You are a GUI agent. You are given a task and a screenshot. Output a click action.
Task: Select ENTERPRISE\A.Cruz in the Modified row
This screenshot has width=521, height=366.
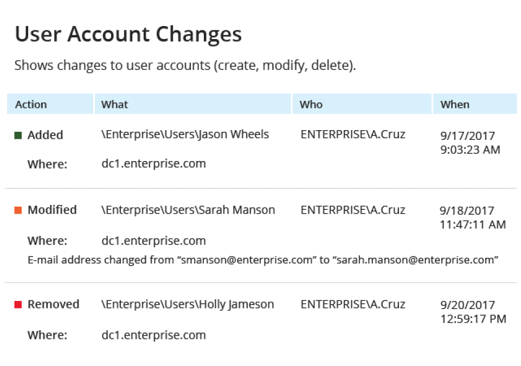(x=353, y=210)
